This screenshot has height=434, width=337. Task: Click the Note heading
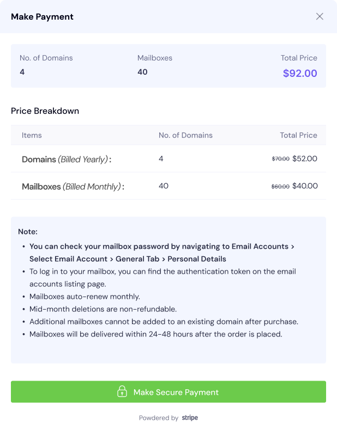[x=28, y=232]
